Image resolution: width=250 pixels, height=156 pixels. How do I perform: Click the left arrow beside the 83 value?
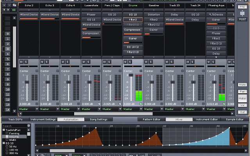4,10
